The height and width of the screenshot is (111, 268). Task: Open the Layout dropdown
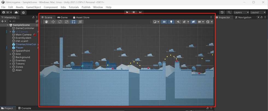(258, 13)
